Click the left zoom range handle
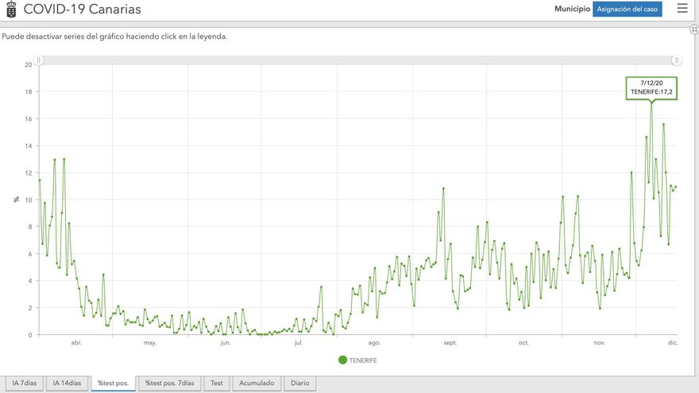Viewport: 699px width, 393px height. coord(37,60)
